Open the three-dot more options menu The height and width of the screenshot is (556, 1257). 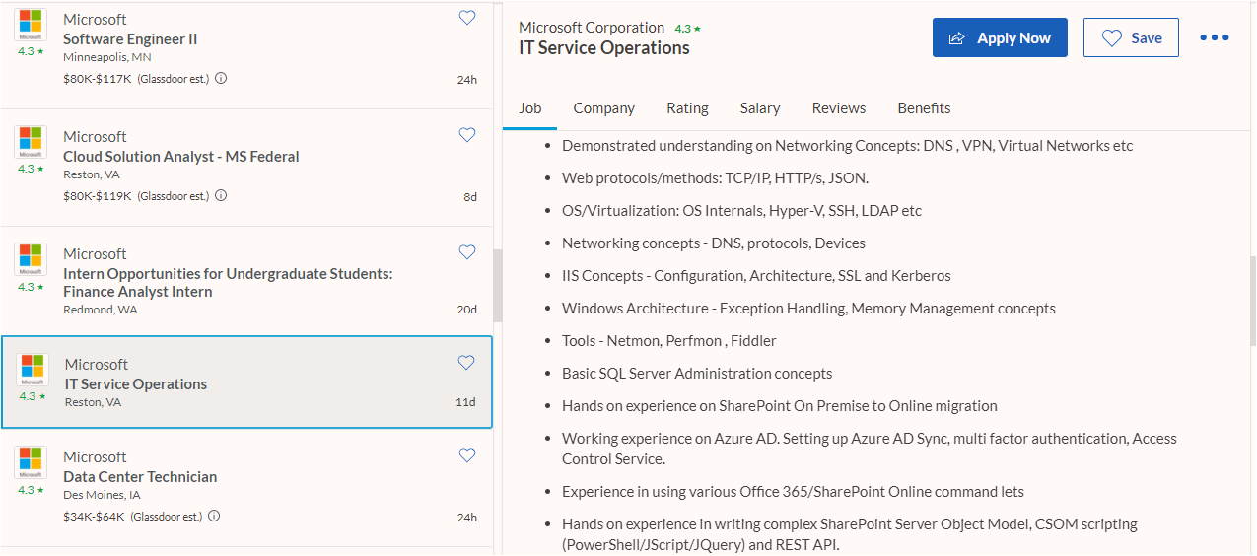tap(1215, 38)
